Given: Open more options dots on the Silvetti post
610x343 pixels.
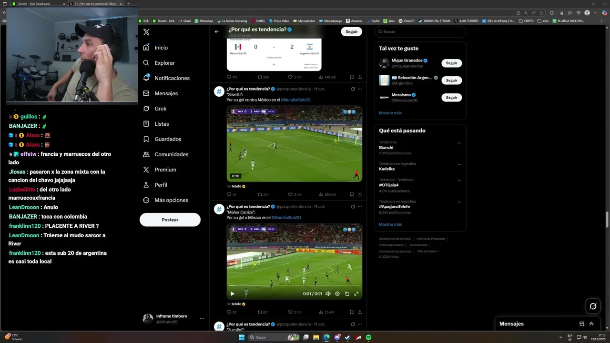Looking at the screenshot, I should 360,89.
